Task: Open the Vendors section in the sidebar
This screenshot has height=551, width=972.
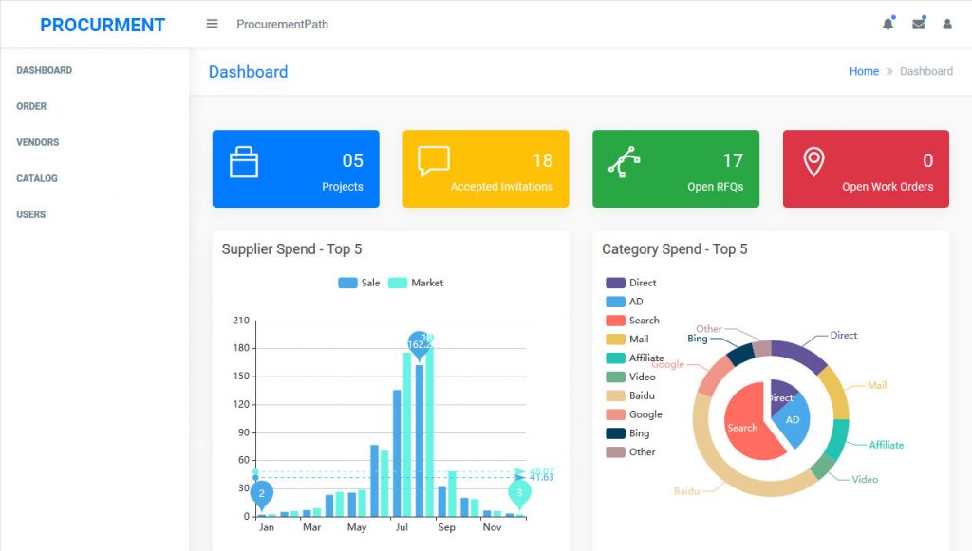Action: 38,142
